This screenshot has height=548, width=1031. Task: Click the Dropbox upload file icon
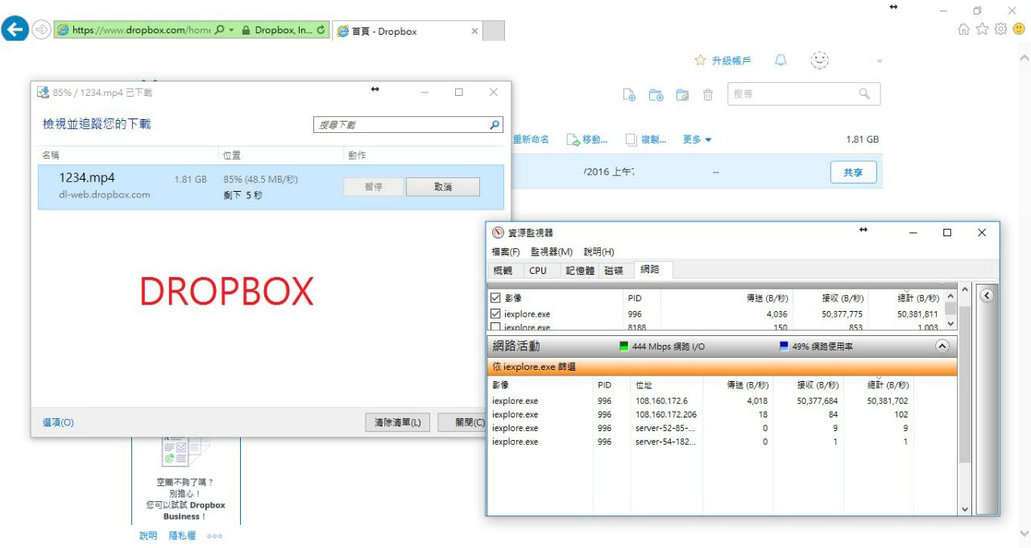pos(630,94)
